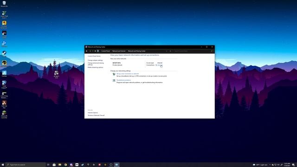Click the Set up a new connection icon
The height and width of the screenshot is (167, 297).
[114, 74]
